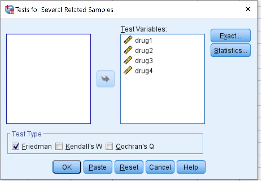261x181 pixels.
Task: Open the Exact... options dialog
Action: (231, 36)
